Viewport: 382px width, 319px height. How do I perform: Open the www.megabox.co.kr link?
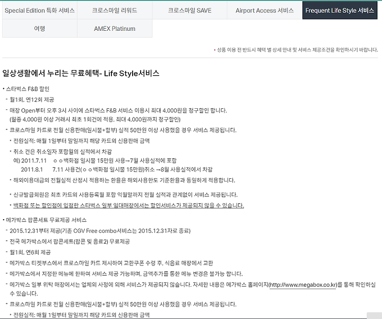(x=303, y=284)
